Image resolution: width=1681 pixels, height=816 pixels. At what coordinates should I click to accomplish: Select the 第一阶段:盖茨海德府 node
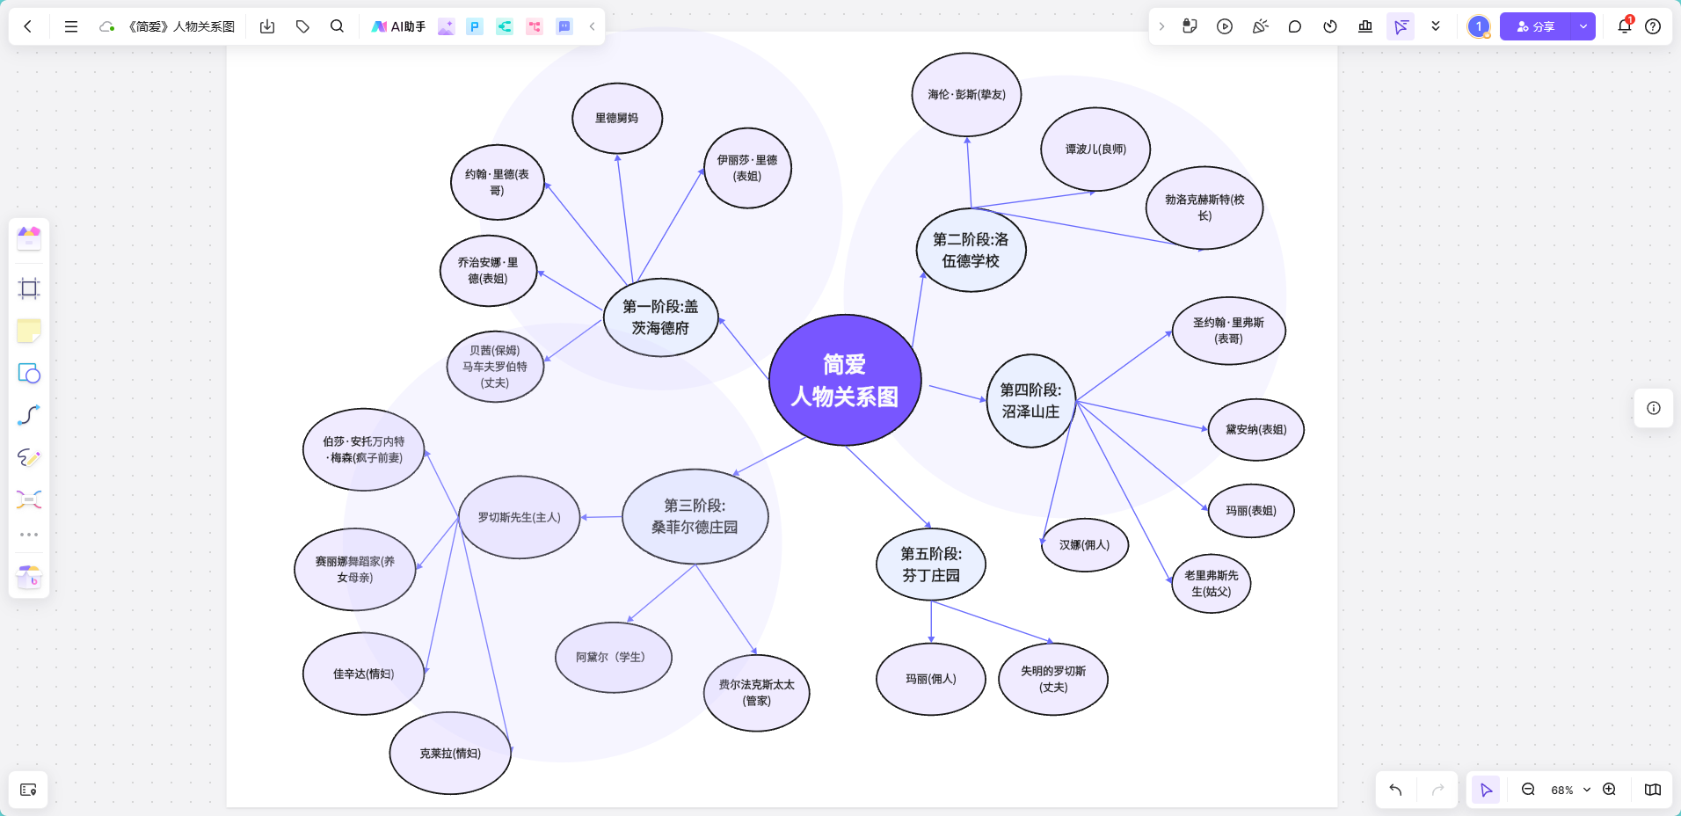(661, 317)
